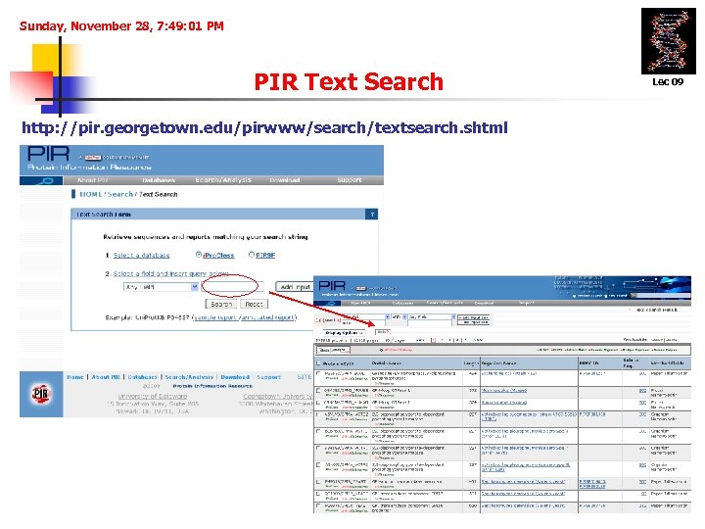Click the Add input button on the search form

pos(295,286)
